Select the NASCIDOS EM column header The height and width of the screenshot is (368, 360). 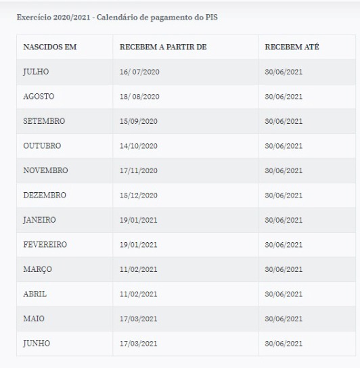(x=50, y=47)
